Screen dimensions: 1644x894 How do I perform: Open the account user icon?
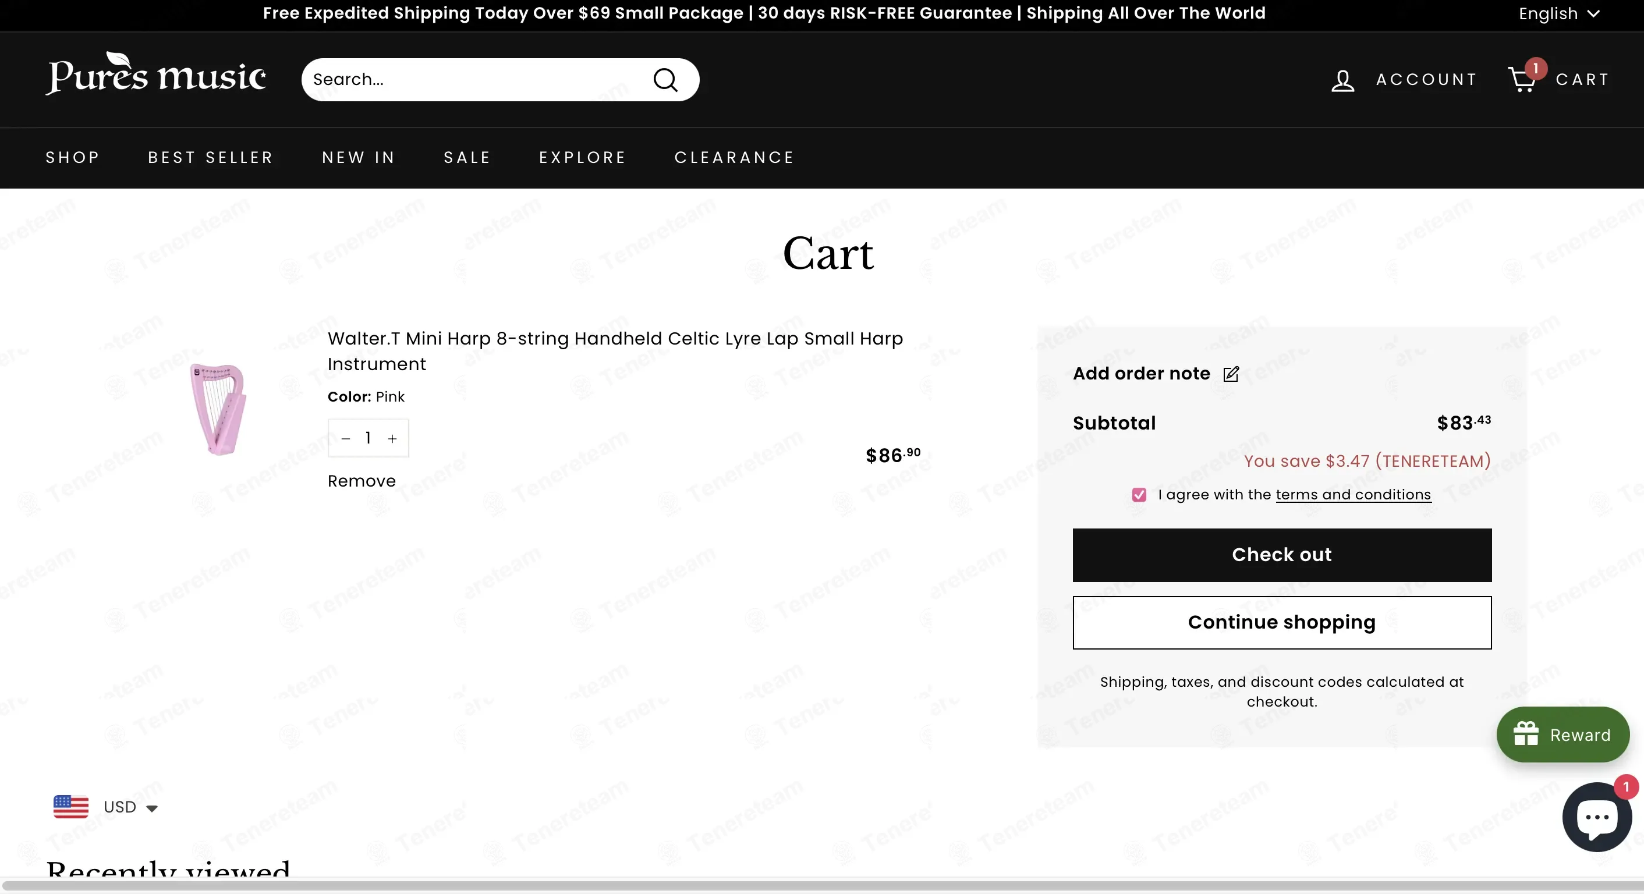click(1343, 80)
